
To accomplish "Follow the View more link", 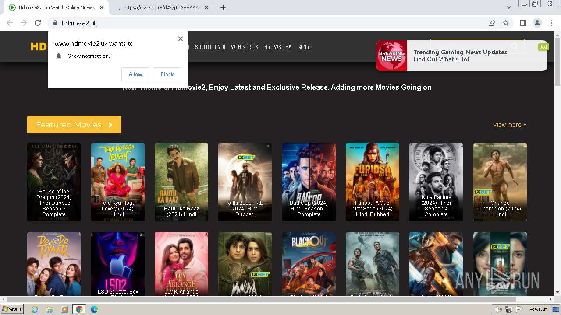I will tap(510, 125).
